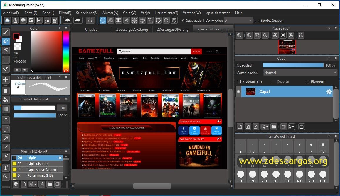The image size is (340, 196).
Task: Enable the circle snap guide
Action: 142,20
